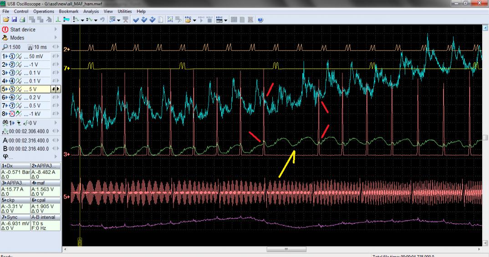Screen dimensions: 489x257
Task: Open dropdown beside vertical scale tool
Action: pyautogui.click(x=82, y=20)
